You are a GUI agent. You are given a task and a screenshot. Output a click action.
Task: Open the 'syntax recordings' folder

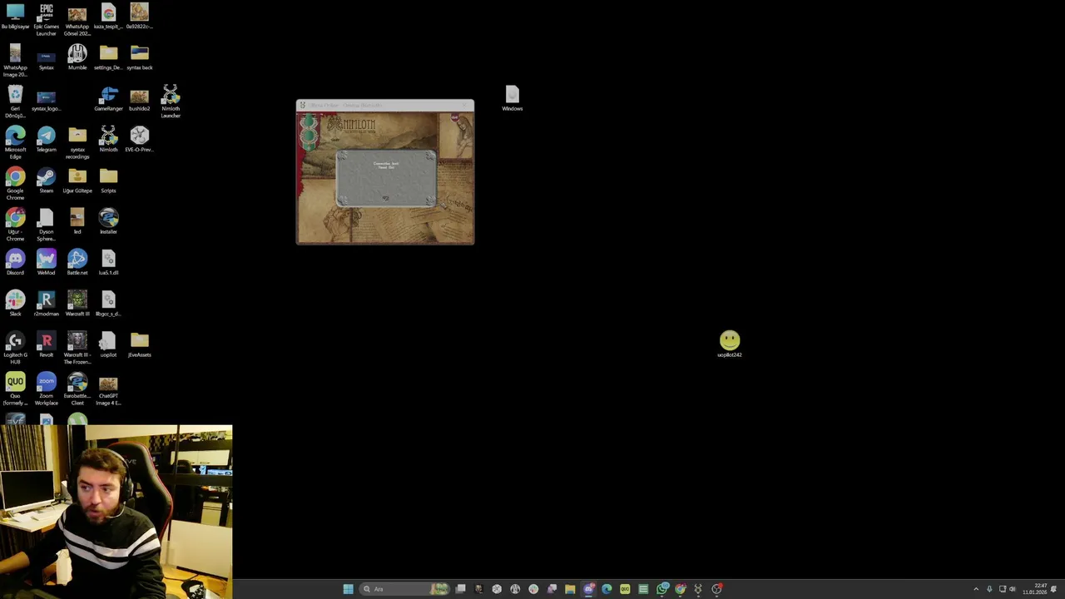77,143
